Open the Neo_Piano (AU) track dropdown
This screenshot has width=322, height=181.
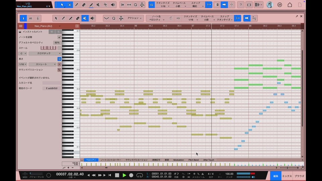point(60,26)
